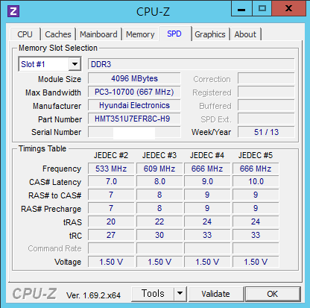
Task: Select the Memory tab
Action: click(x=140, y=34)
